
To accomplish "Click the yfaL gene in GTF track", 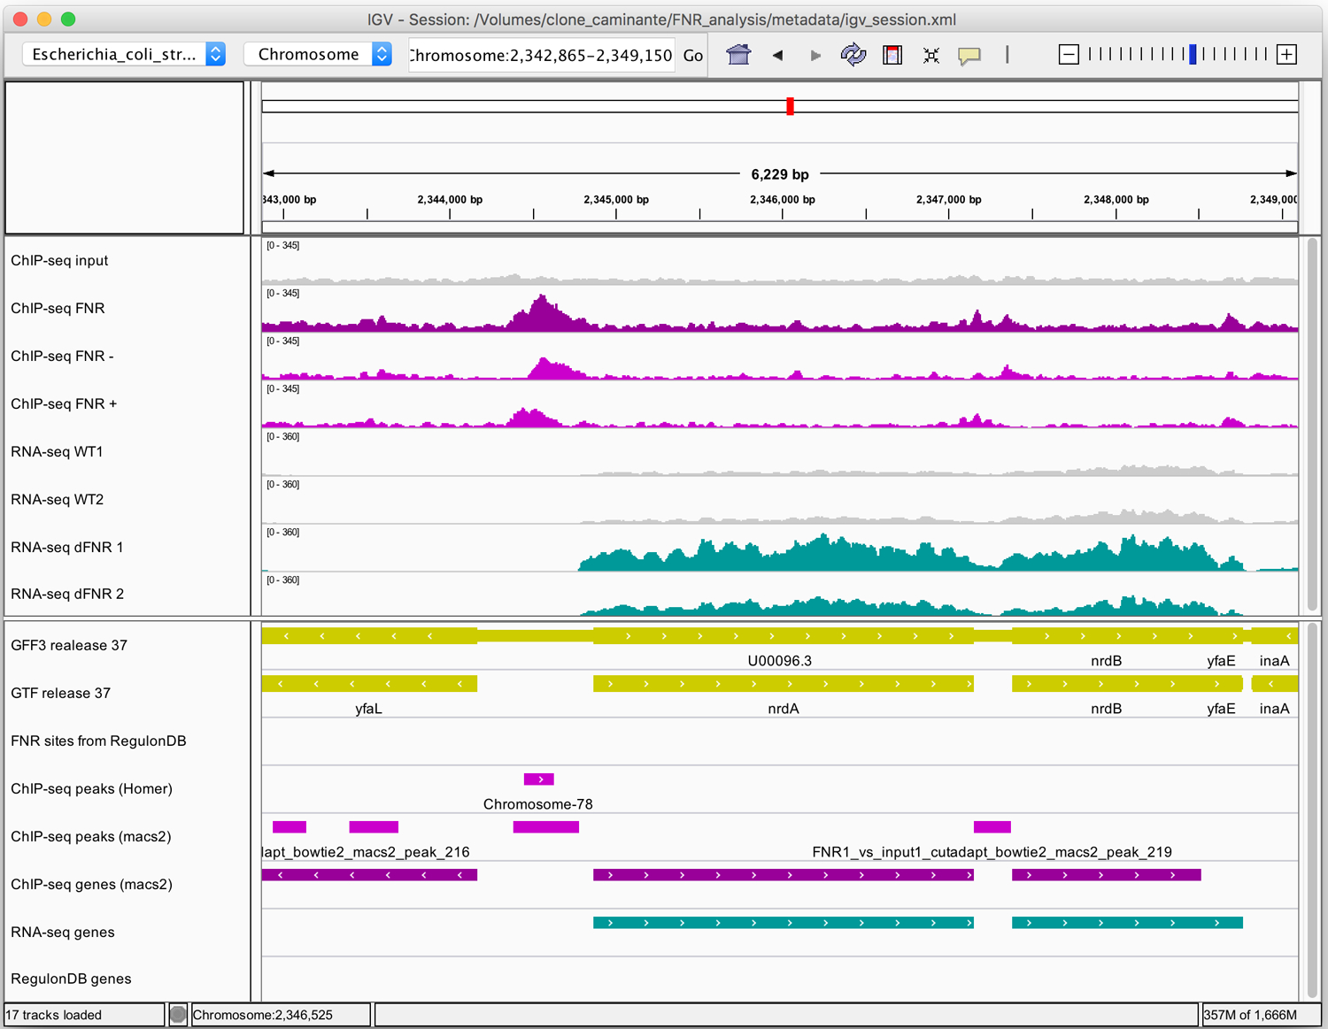I will [369, 684].
